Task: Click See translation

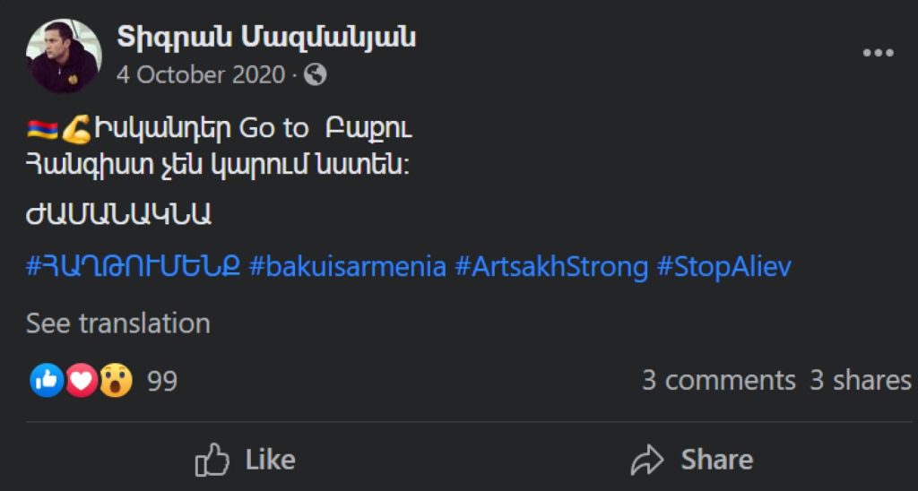Action: [118, 323]
